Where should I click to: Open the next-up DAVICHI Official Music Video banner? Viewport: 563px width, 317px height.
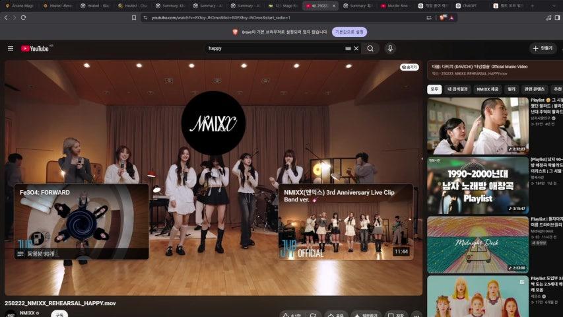[x=495, y=70]
